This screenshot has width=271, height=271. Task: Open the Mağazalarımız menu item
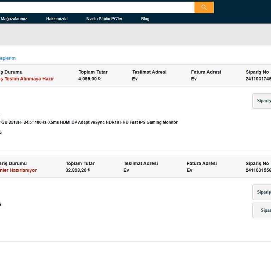(x=14, y=19)
